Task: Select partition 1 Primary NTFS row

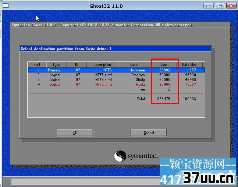Action: pos(116,70)
